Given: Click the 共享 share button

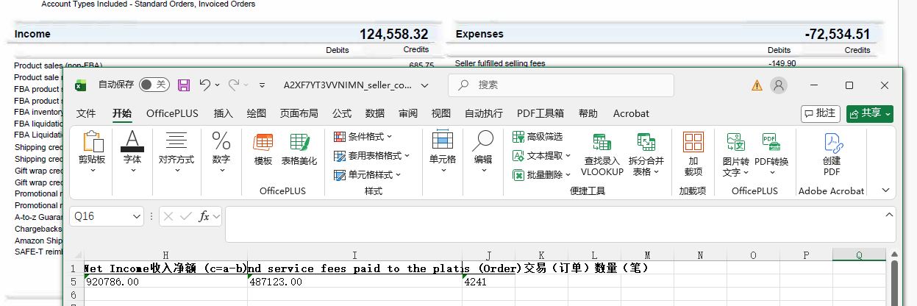Looking at the screenshot, I should (869, 113).
